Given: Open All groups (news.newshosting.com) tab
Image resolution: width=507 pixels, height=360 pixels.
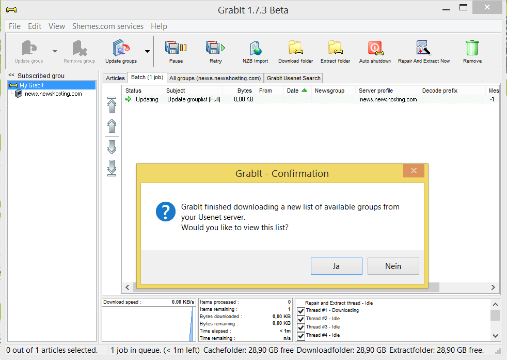Looking at the screenshot, I should 215,78.
